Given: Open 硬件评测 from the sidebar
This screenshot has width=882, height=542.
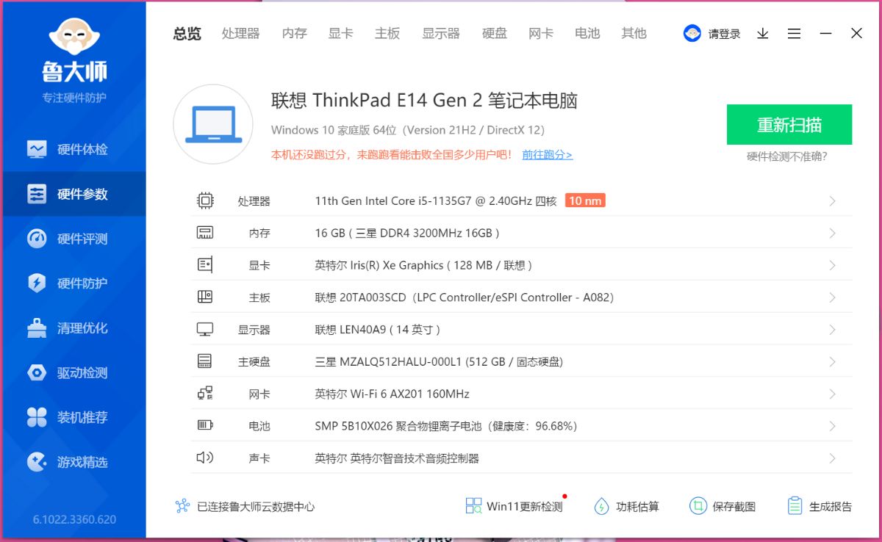Looking at the screenshot, I should pyautogui.click(x=73, y=239).
